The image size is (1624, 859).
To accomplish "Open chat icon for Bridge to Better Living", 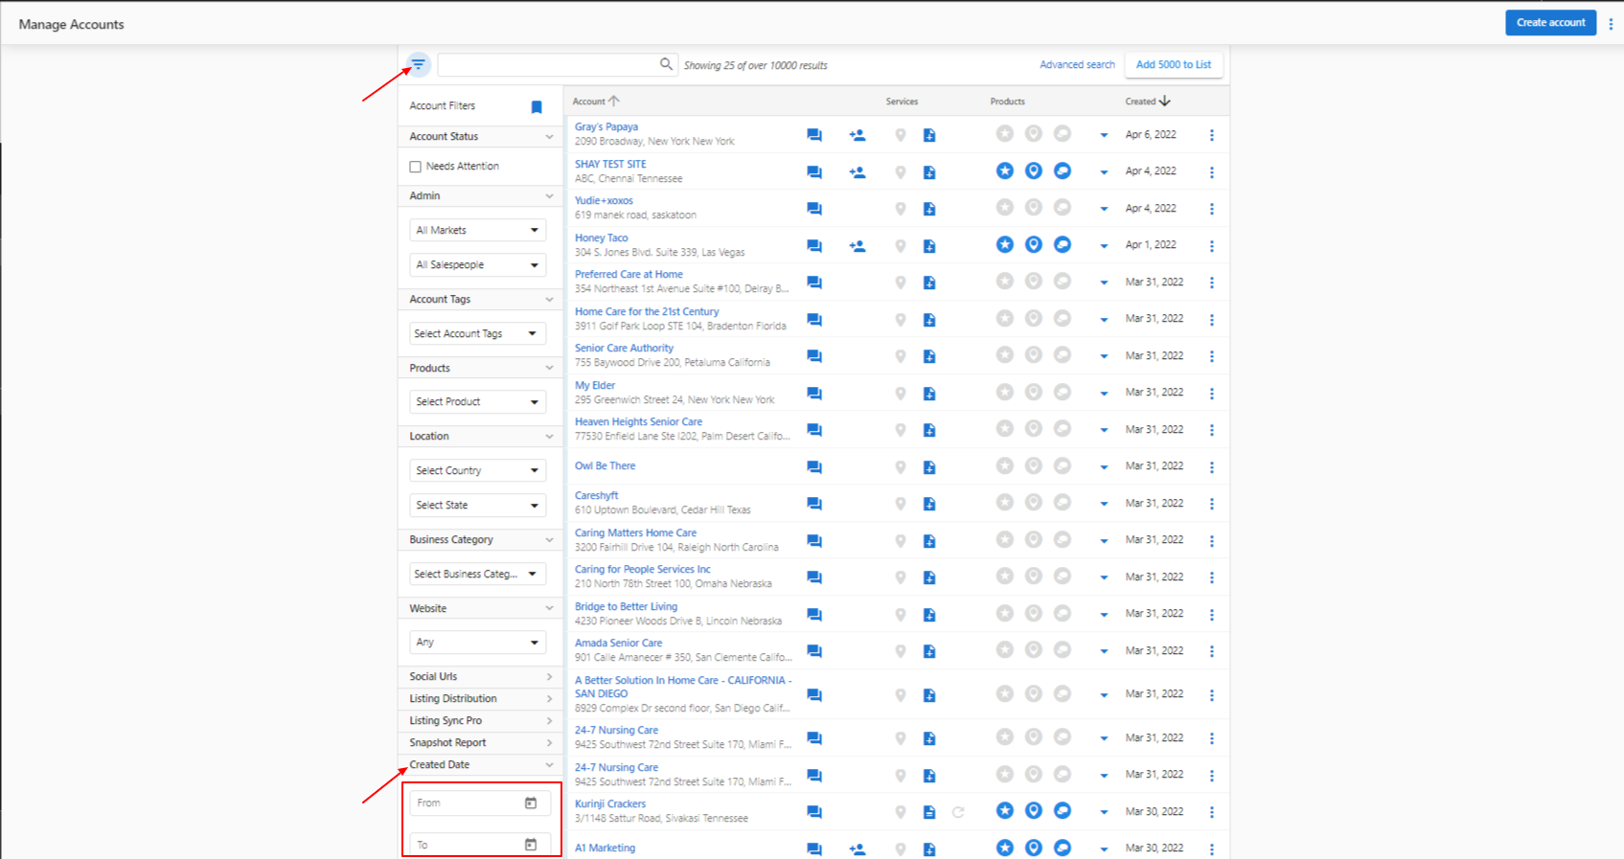I will point(814,615).
